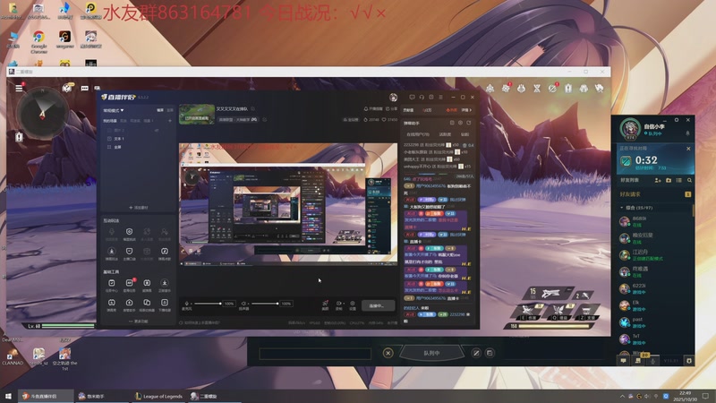Select friend past in the list
716x403 pixels.
[655, 322]
